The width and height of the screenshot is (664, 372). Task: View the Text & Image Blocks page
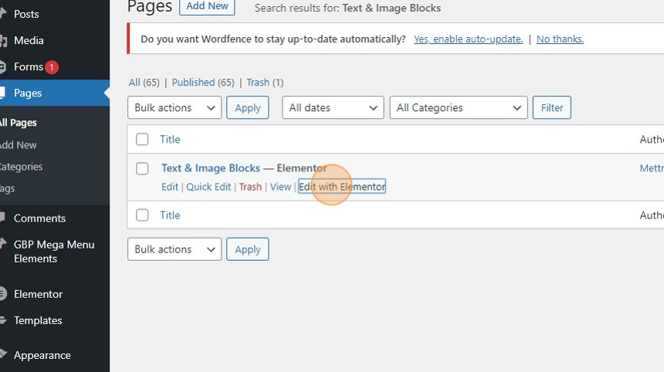click(280, 187)
